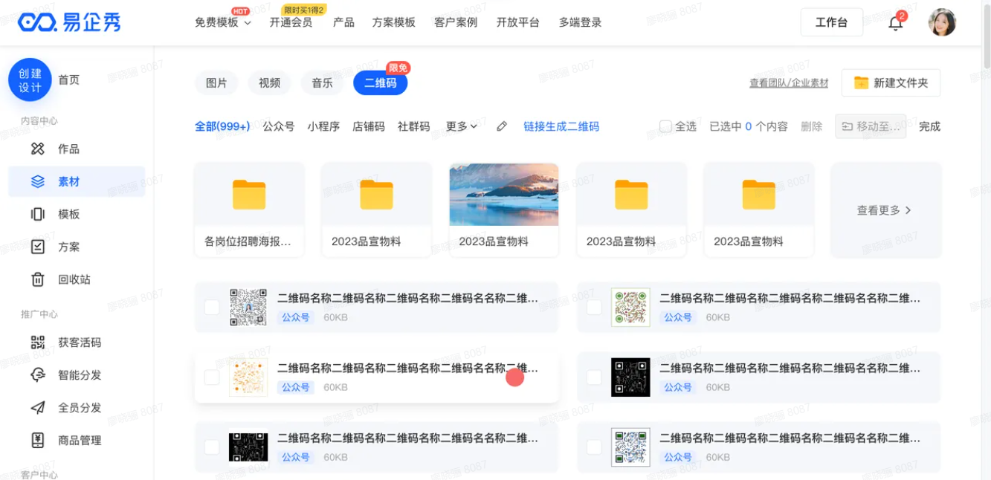Click the 全员分发 paper plane icon

point(38,408)
